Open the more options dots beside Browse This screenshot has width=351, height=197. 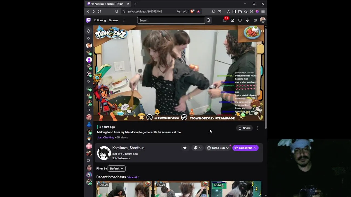pyautogui.click(x=124, y=20)
